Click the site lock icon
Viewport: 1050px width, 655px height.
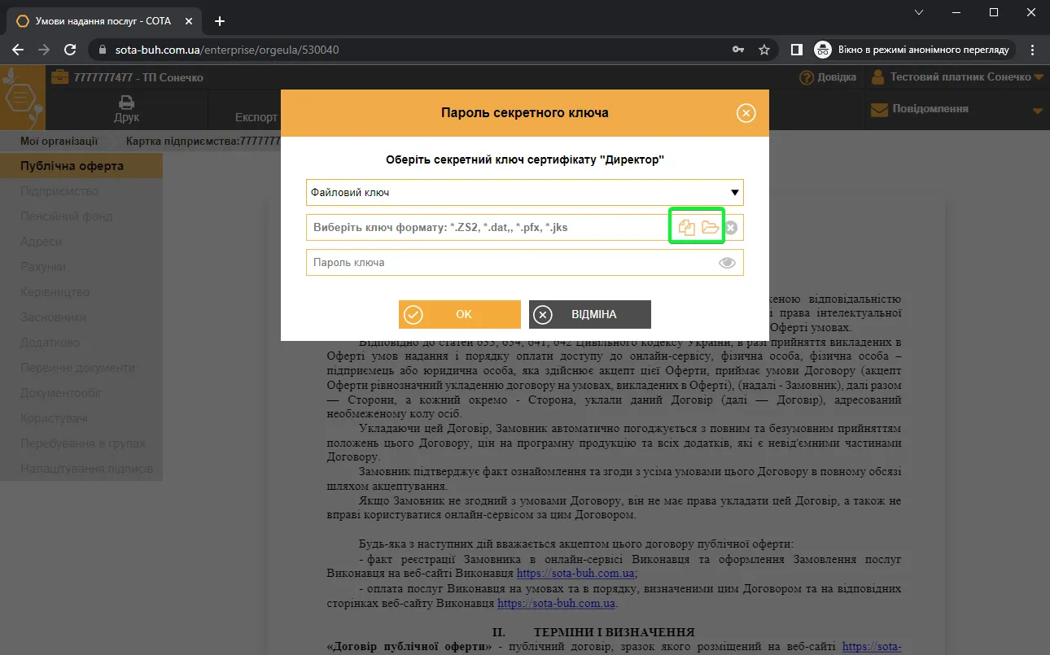point(103,50)
